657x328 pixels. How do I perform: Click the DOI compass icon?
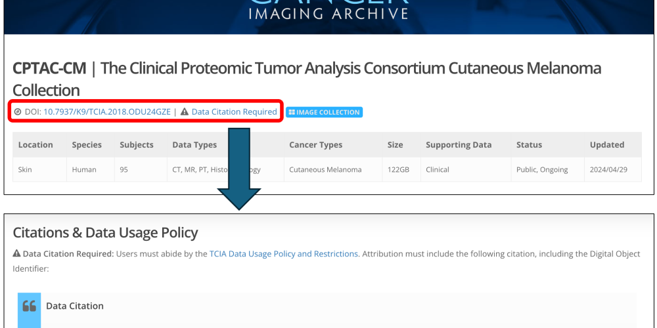tap(18, 112)
